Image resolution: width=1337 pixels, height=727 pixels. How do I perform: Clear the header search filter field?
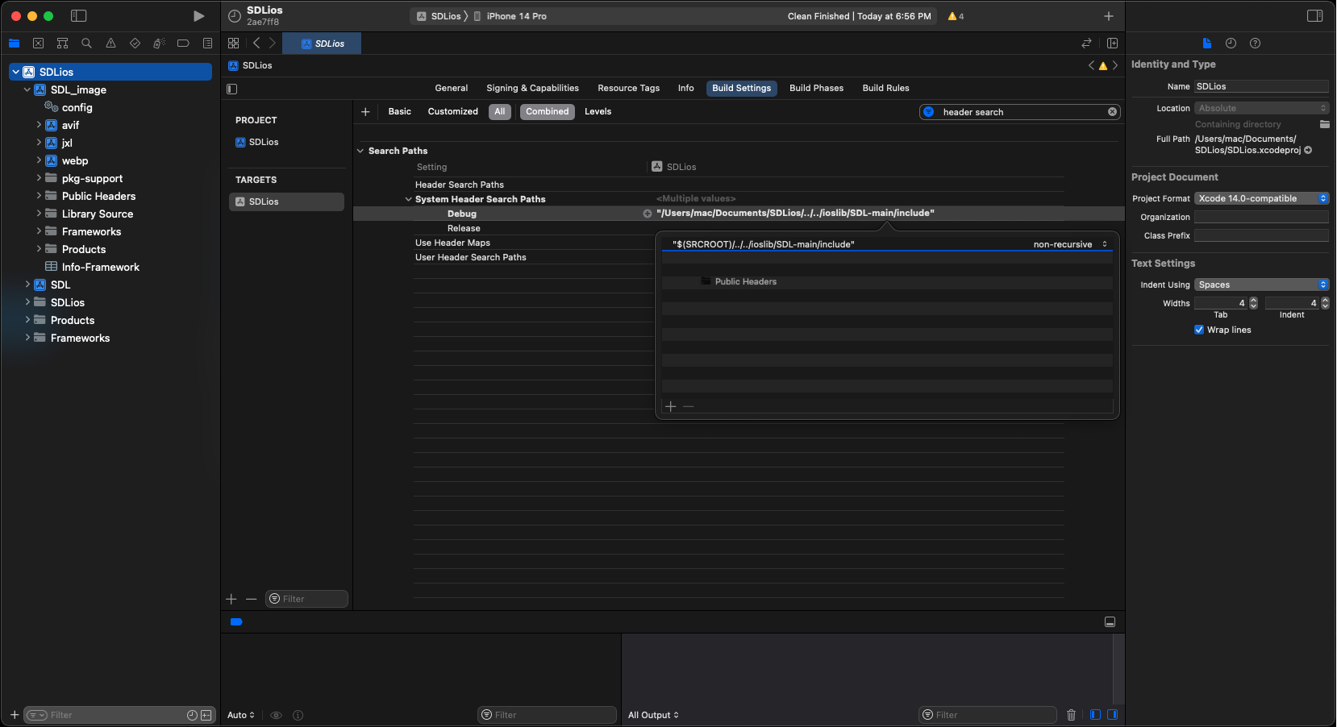click(1112, 112)
